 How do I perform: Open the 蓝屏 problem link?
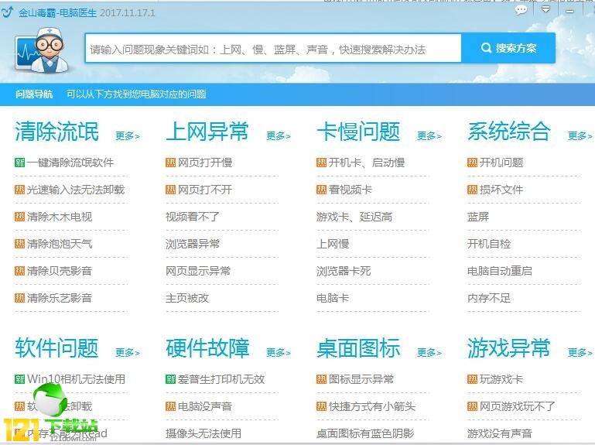click(x=478, y=217)
